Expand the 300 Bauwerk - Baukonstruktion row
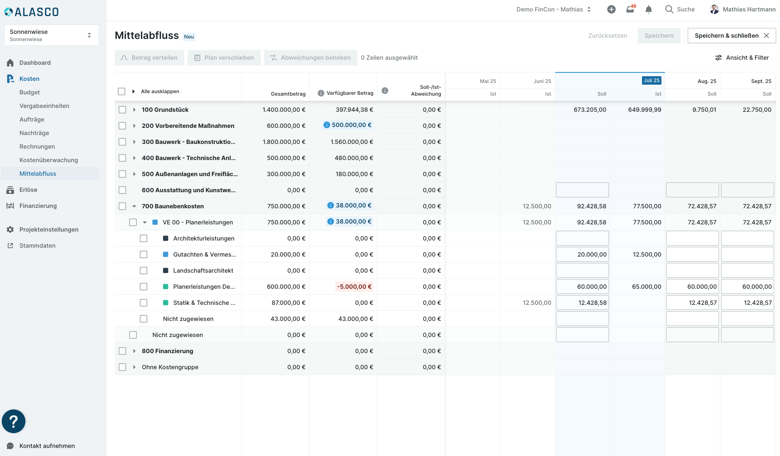This screenshot has height=456, width=780. [134, 142]
